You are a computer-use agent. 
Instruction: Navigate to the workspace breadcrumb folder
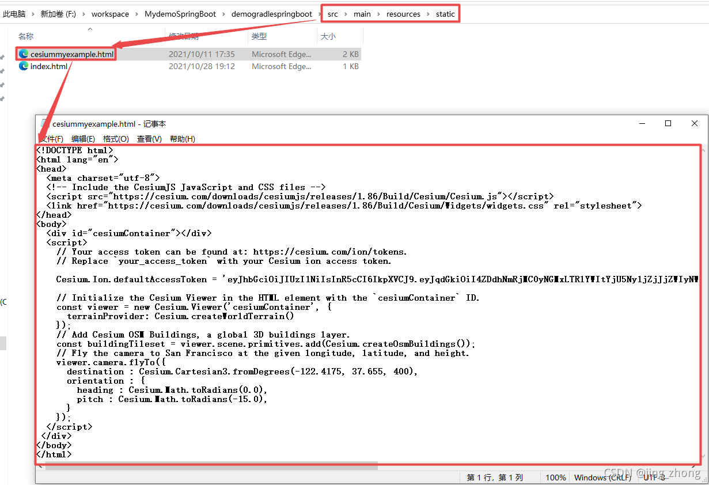[x=110, y=14]
